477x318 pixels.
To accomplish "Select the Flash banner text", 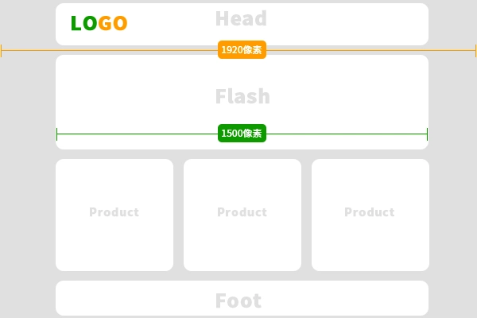I will coord(242,97).
